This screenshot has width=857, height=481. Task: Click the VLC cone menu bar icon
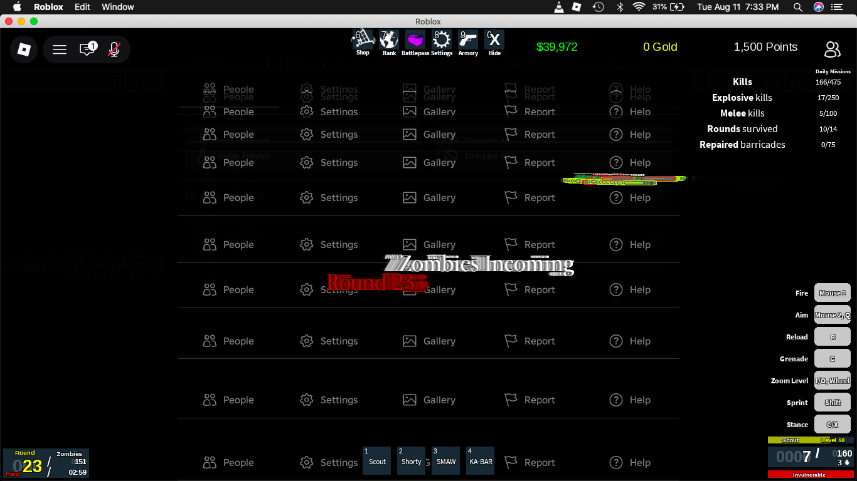558,7
